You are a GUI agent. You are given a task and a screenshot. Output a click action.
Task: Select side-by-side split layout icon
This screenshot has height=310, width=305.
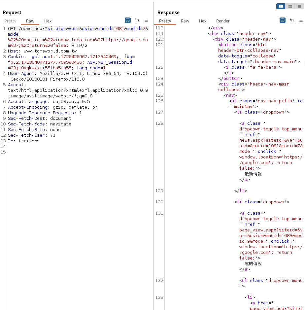[281, 6]
